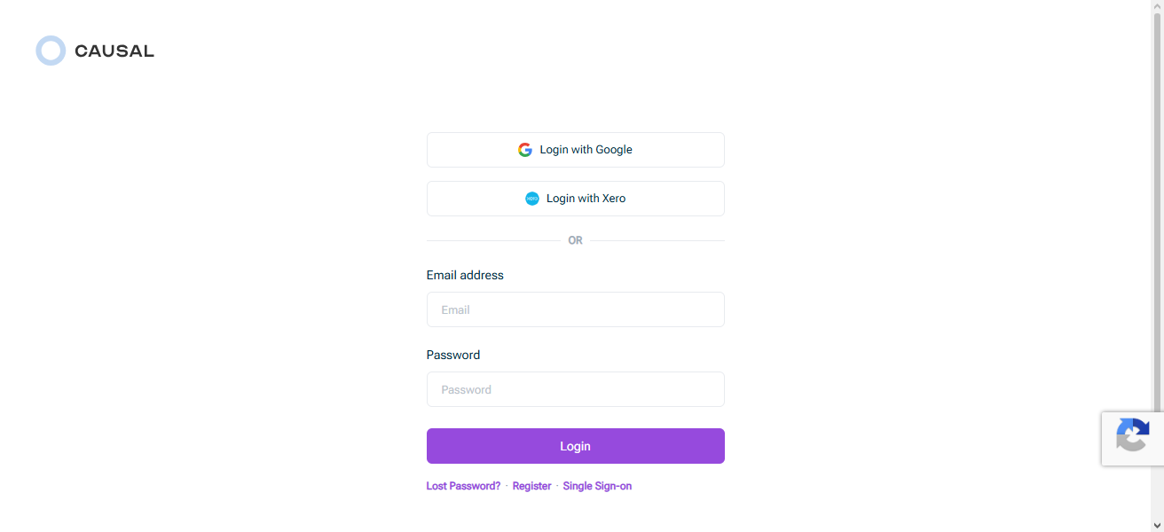
Task: Open the Lost Password? link
Action: 463,486
